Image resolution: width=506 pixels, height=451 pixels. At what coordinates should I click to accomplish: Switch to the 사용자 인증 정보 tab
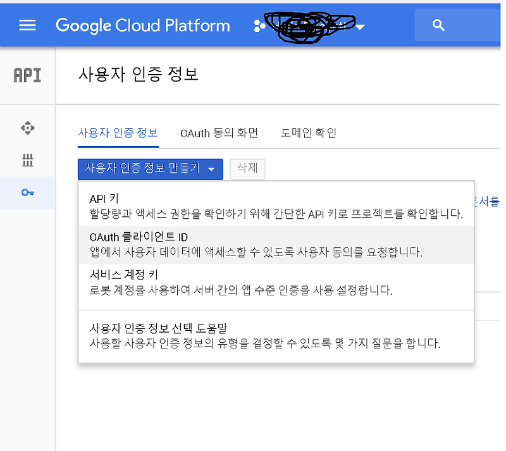(118, 133)
